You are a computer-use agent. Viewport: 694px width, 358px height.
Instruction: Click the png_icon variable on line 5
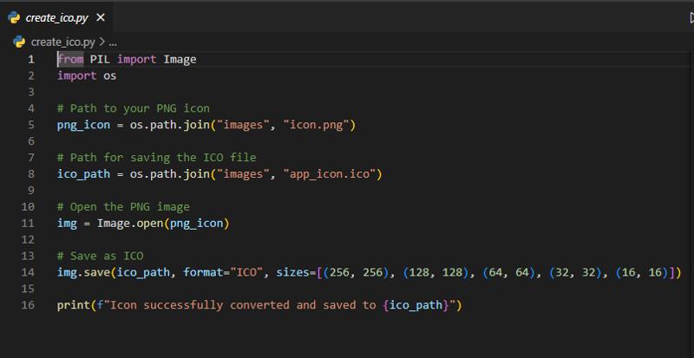(x=83, y=125)
